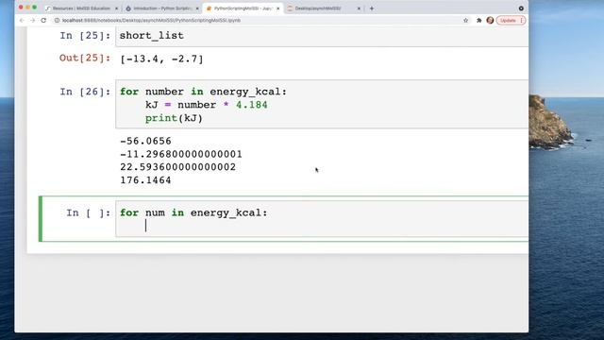Open the Chrome profile avatar
This screenshot has height=340, width=604.
coord(490,20)
